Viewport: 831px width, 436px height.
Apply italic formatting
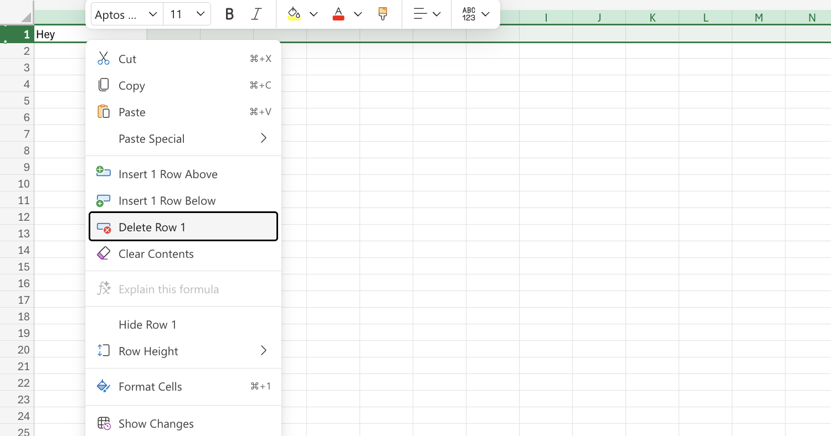pyautogui.click(x=257, y=14)
